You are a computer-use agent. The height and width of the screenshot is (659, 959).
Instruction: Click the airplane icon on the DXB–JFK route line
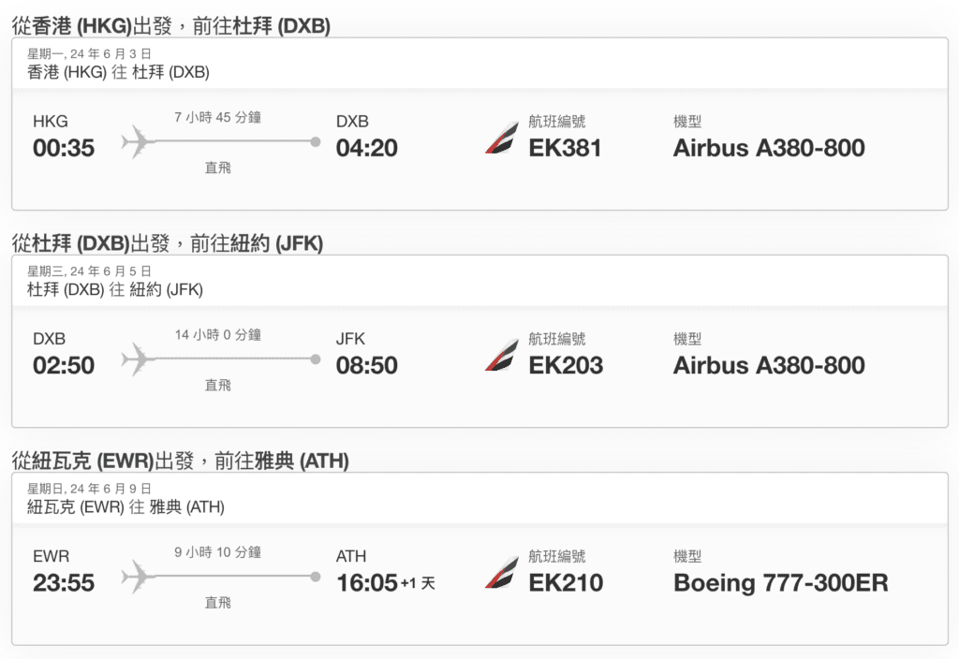pyautogui.click(x=137, y=359)
